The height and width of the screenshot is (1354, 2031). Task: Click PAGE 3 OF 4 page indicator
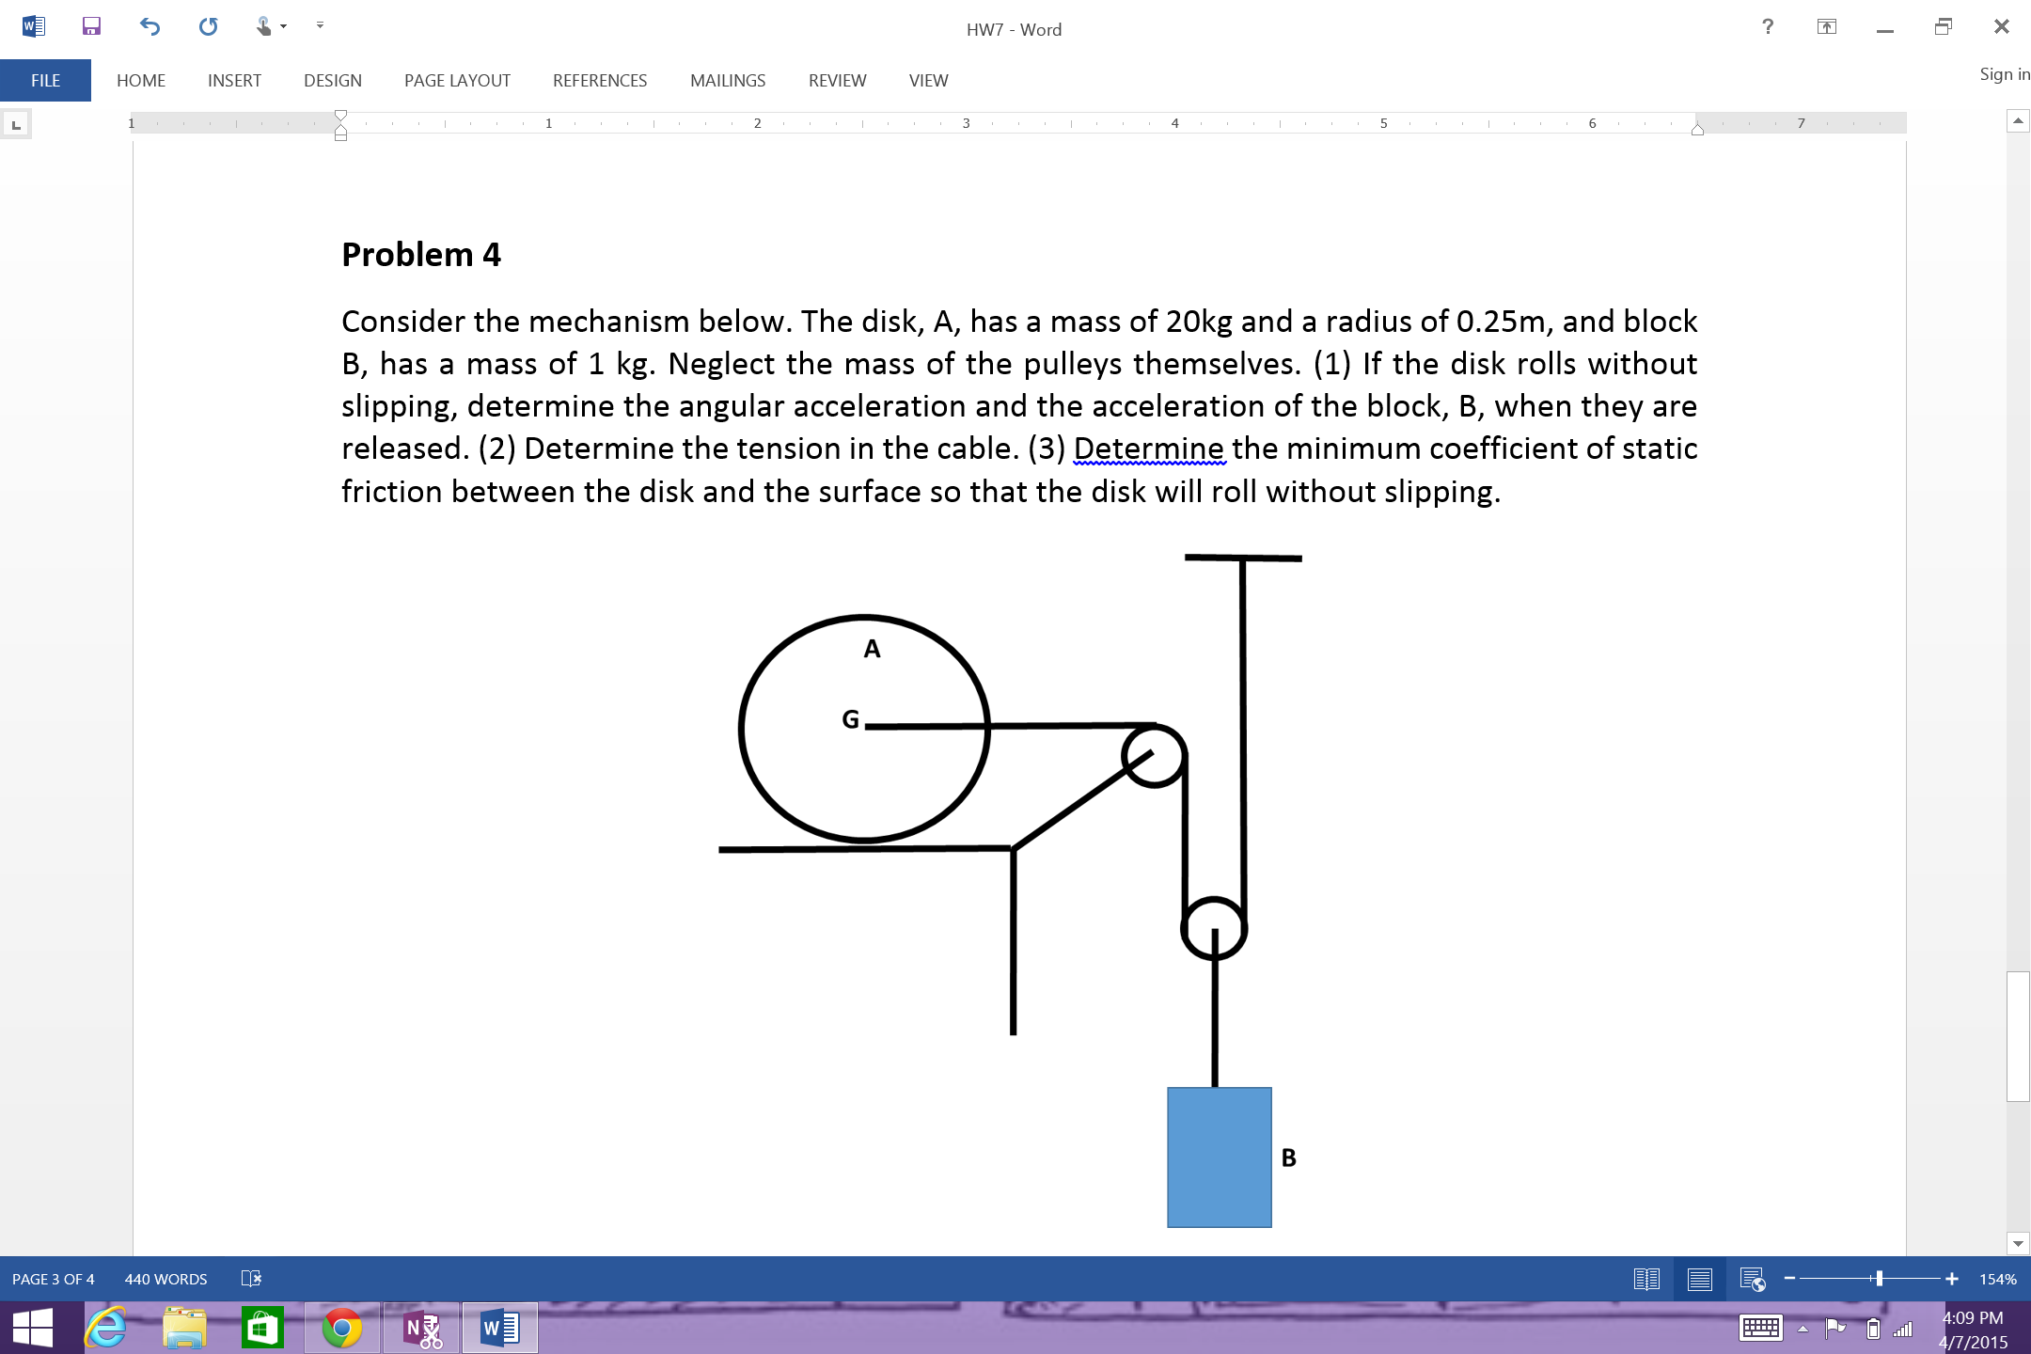(x=52, y=1279)
